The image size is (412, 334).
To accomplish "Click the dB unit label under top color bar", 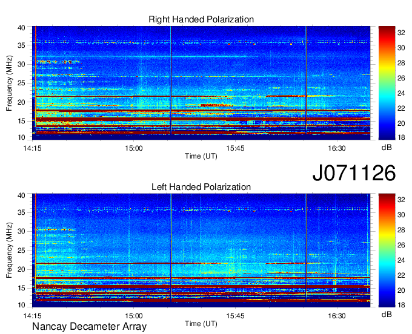I will (387, 148).
